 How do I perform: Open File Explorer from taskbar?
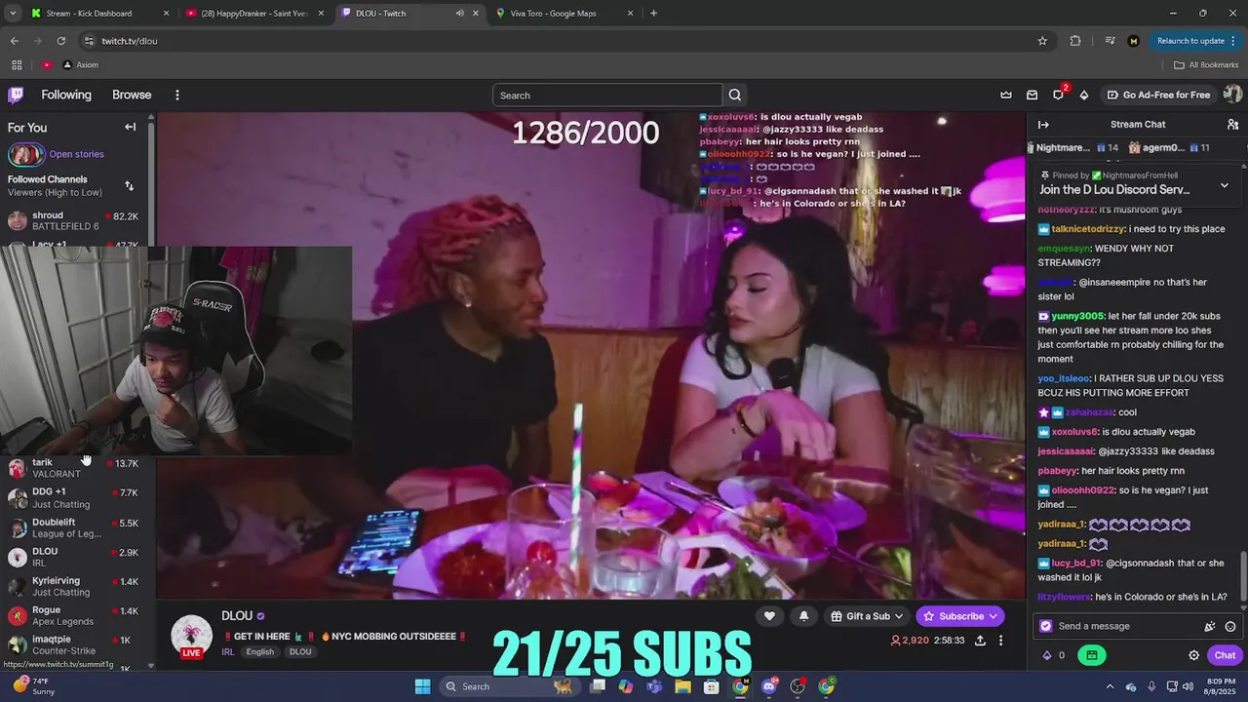click(x=682, y=686)
